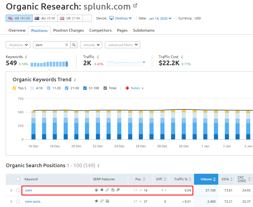Sort by Traffic % column arrows
Viewport: 253px width, 207px height.
pos(190,179)
